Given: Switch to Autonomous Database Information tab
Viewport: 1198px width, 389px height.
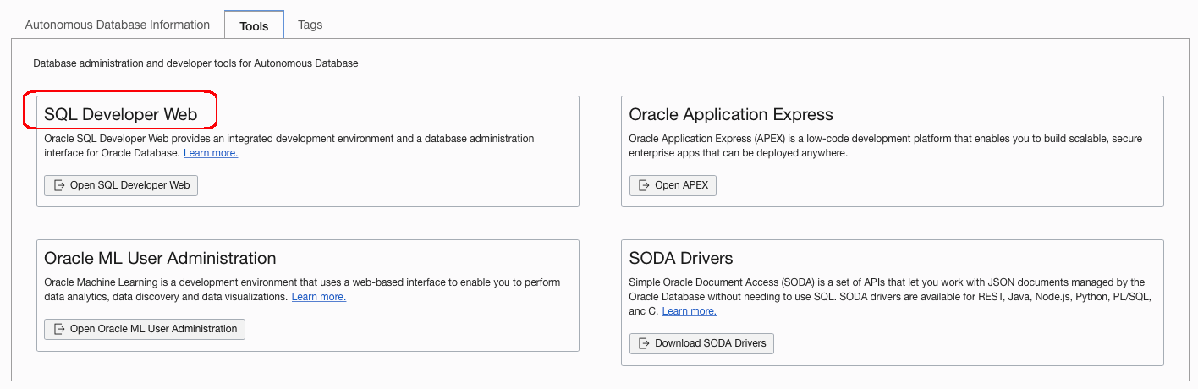Looking at the screenshot, I should pyautogui.click(x=118, y=25).
